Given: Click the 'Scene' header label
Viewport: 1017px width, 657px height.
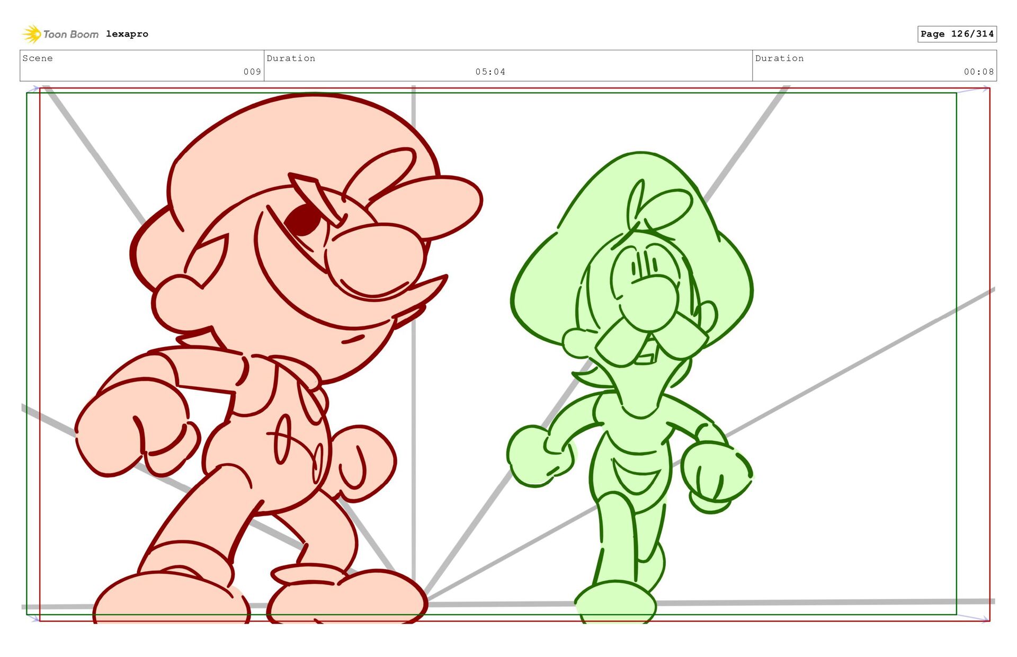Looking at the screenshot, I should point(38,58).
